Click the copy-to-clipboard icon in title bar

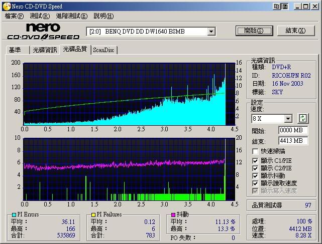click(x=277, y=7)
